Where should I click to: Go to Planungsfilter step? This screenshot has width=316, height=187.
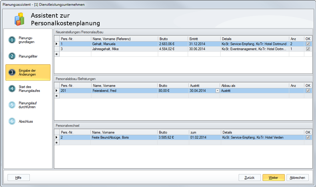(x=28, y=56)
